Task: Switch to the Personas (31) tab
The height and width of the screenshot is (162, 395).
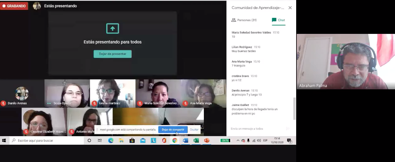Action: click(244, 20)
